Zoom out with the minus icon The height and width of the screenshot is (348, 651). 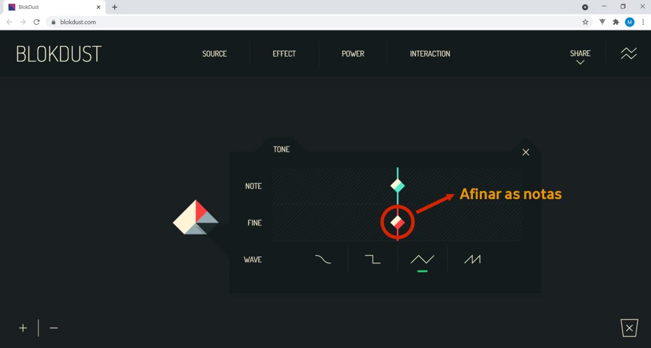click(x=53, y=328)
